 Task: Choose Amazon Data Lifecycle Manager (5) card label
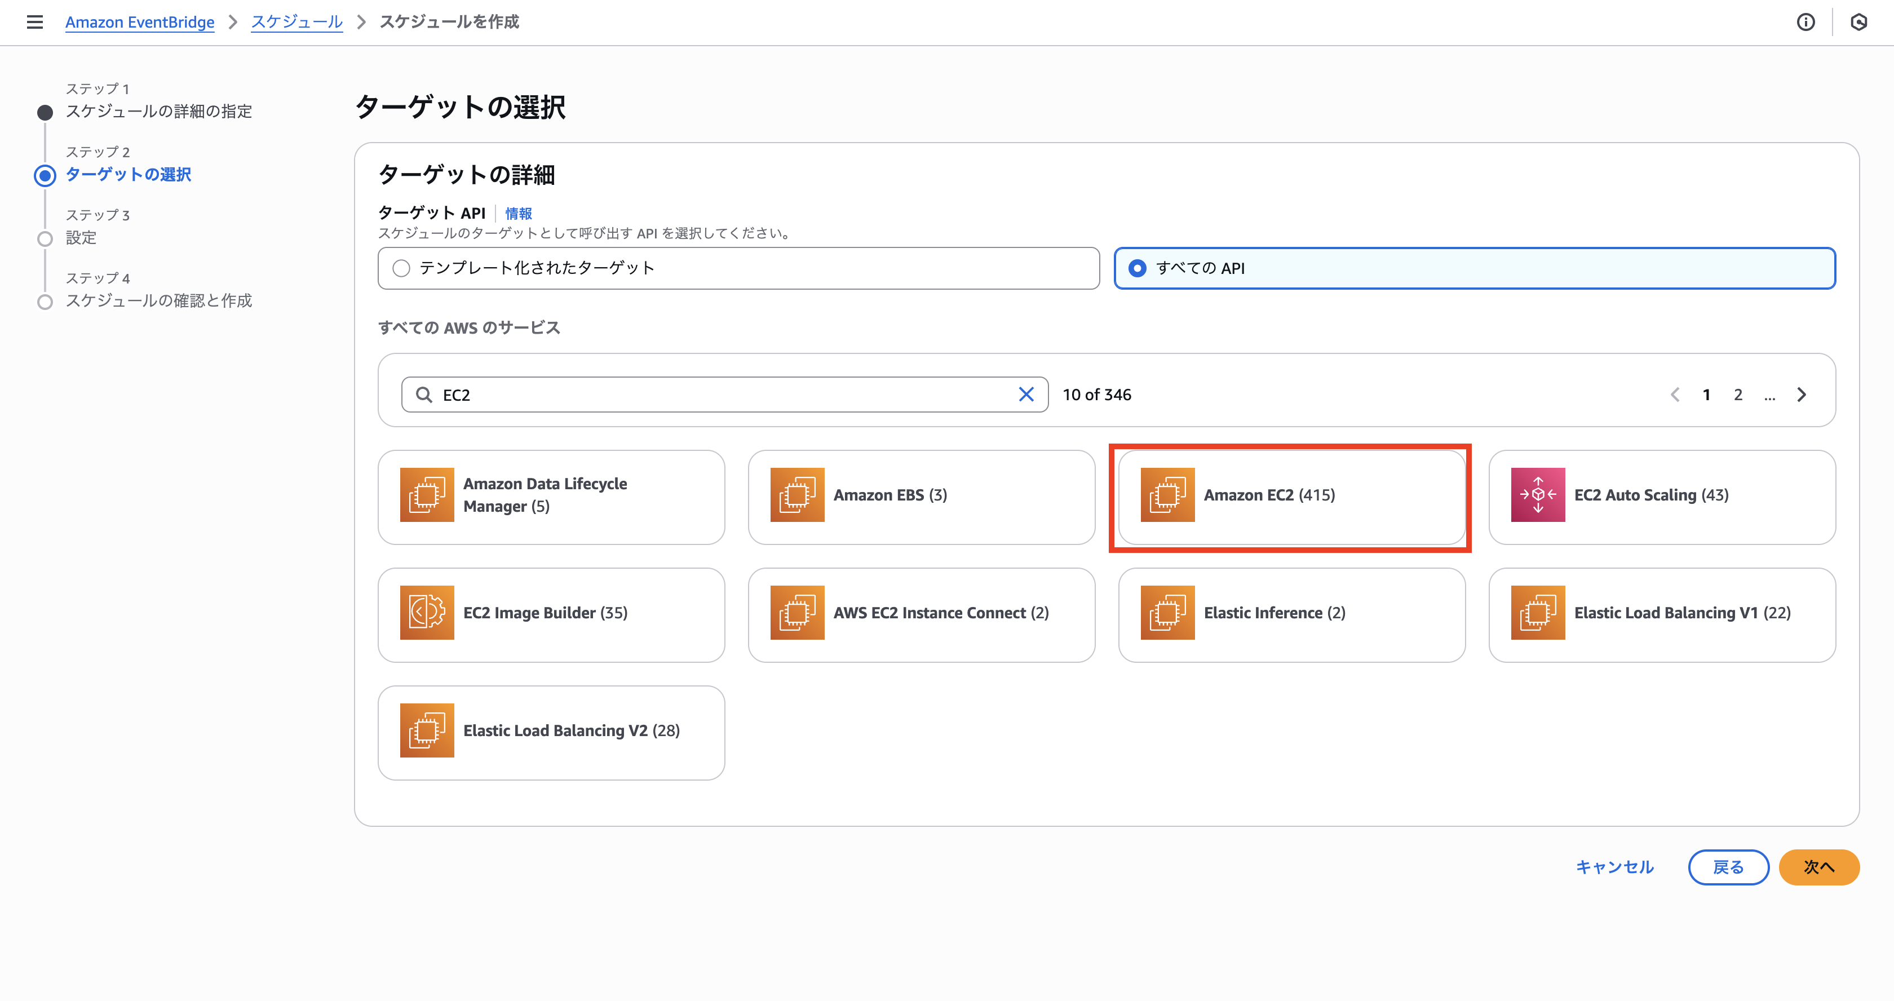pyautogui.click(x=545, y=495)
